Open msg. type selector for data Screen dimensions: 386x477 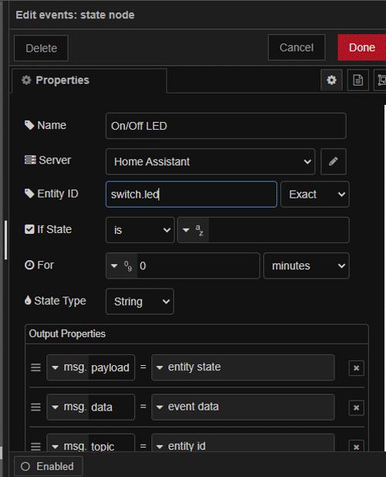(x=68, y=407)
